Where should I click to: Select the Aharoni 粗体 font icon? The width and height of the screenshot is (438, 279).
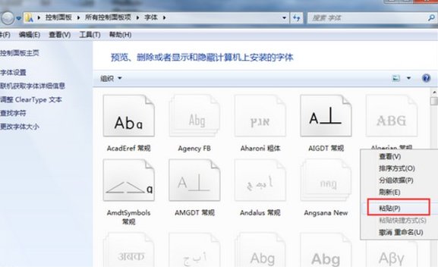click(x=260, y=116)
